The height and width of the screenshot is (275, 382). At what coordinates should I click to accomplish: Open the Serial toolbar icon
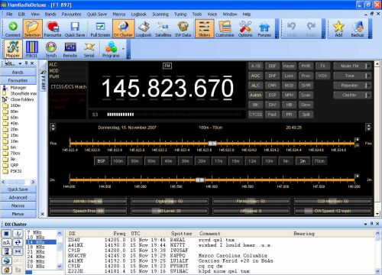tap(89, 49)
